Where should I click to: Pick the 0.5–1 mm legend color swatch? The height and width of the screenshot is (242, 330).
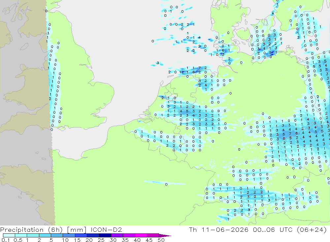(21, 235)
